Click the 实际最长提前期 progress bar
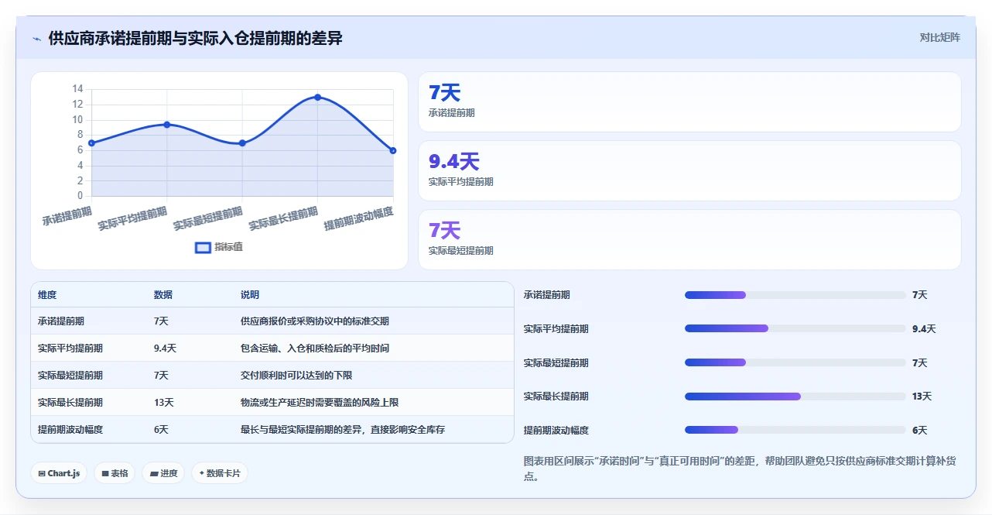 tap(795, 397)
